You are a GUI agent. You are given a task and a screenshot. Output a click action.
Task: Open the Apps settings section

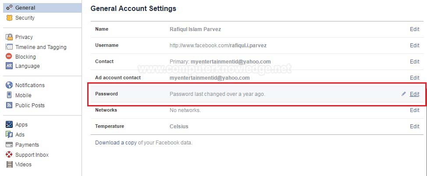pos(21,125)
